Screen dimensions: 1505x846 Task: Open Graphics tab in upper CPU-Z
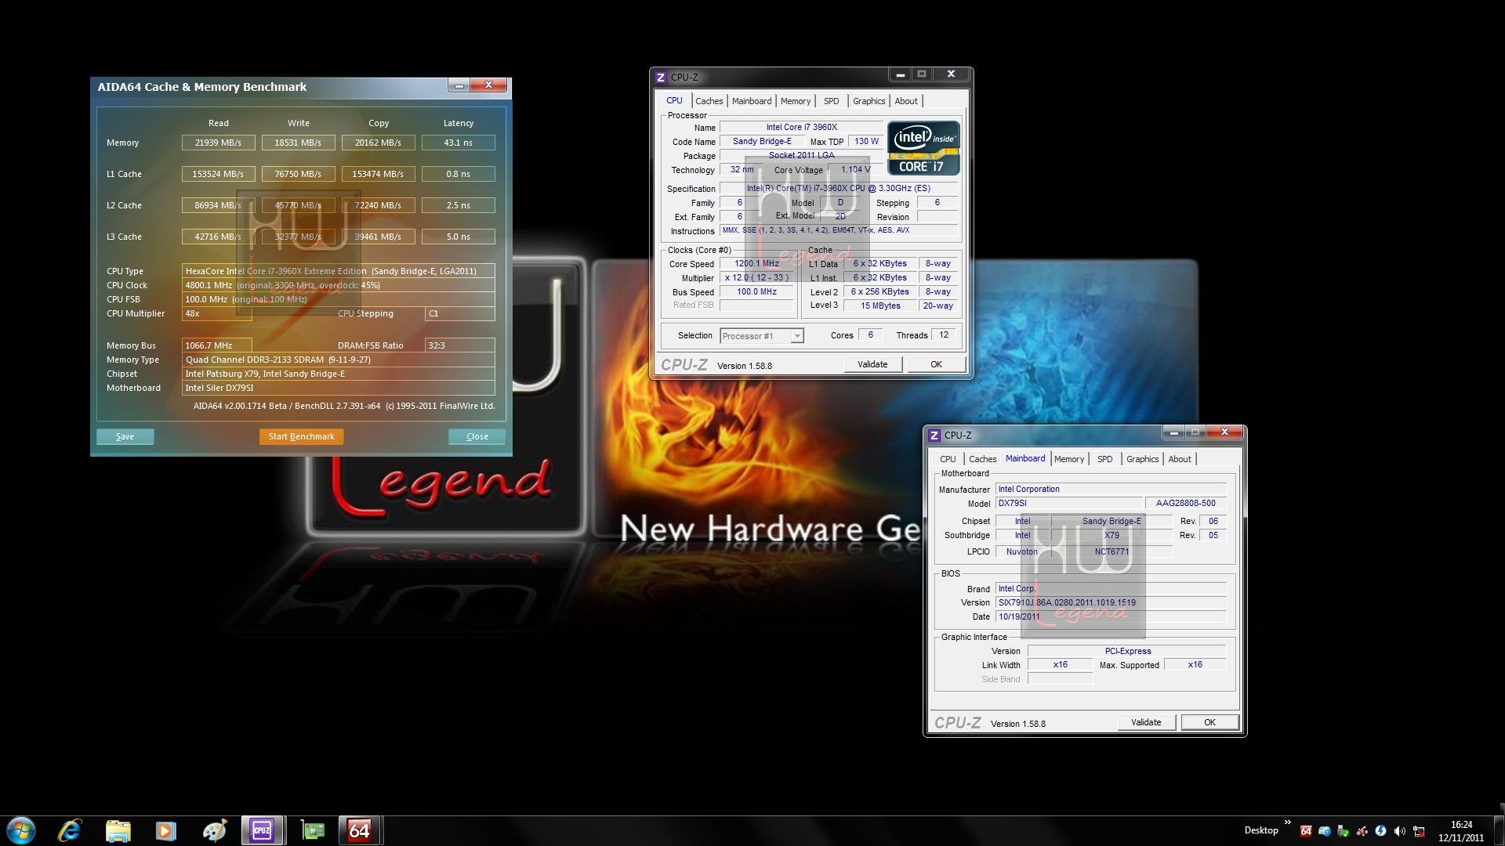[869, 101]
